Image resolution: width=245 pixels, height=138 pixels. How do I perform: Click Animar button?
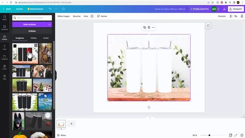102,16
